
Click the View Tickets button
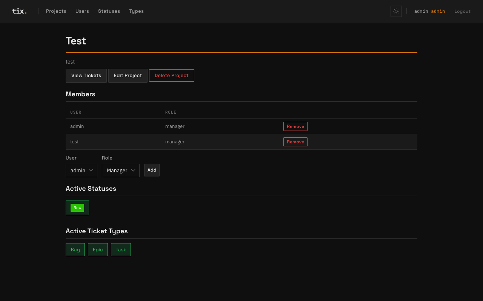click(86, 76)
